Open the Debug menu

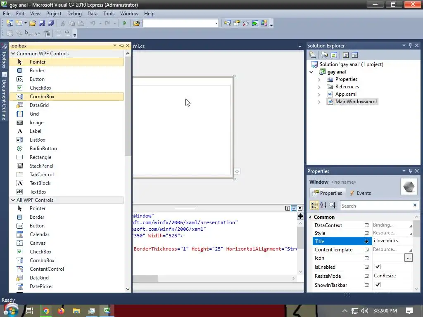(74, 14)
